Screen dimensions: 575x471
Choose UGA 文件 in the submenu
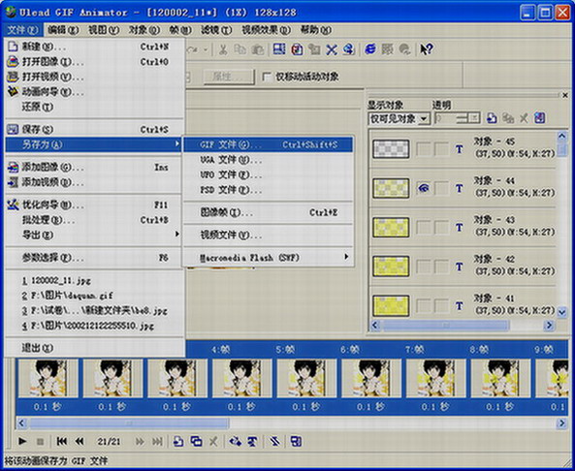pyautogui.click(x=268, y=160)
